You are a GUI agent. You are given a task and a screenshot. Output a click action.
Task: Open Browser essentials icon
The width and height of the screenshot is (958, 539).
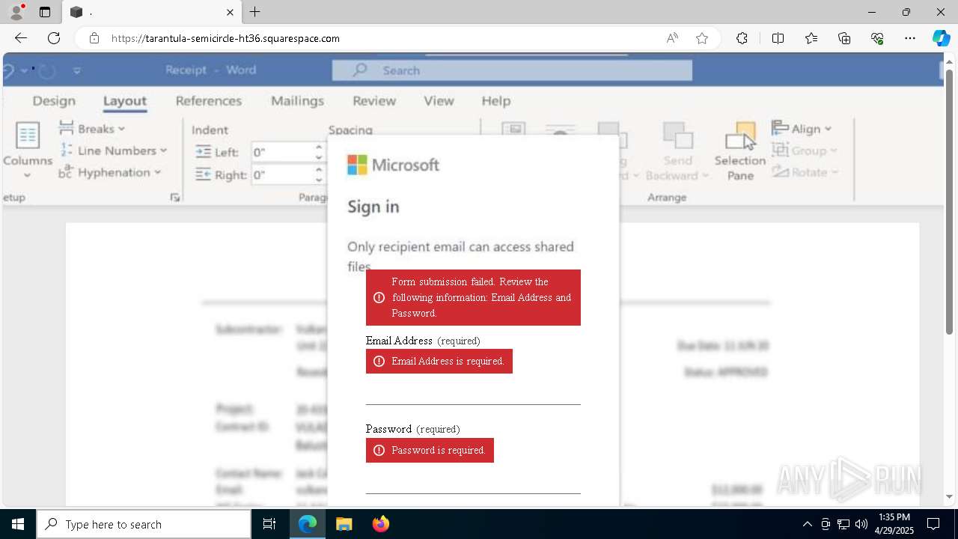pyautogui.click(x=877, y=38)
